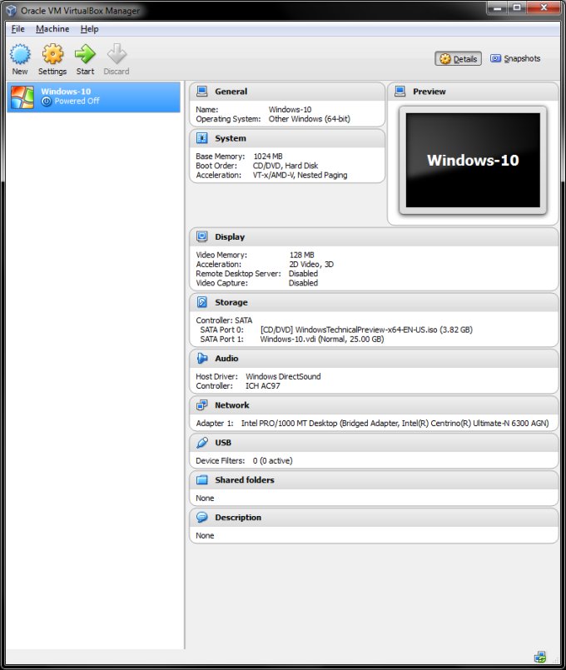Click the Windows-10 VM logo icon
This screenshot has height=670, width=566.
[x=22, y=97]
